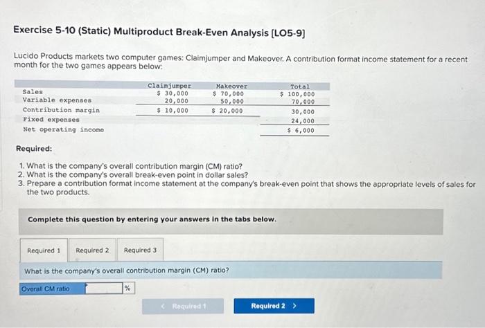Switch to the Required 3 tab
Image resolution: width=485 pixels, height=328 pixels.
[140, 250]
